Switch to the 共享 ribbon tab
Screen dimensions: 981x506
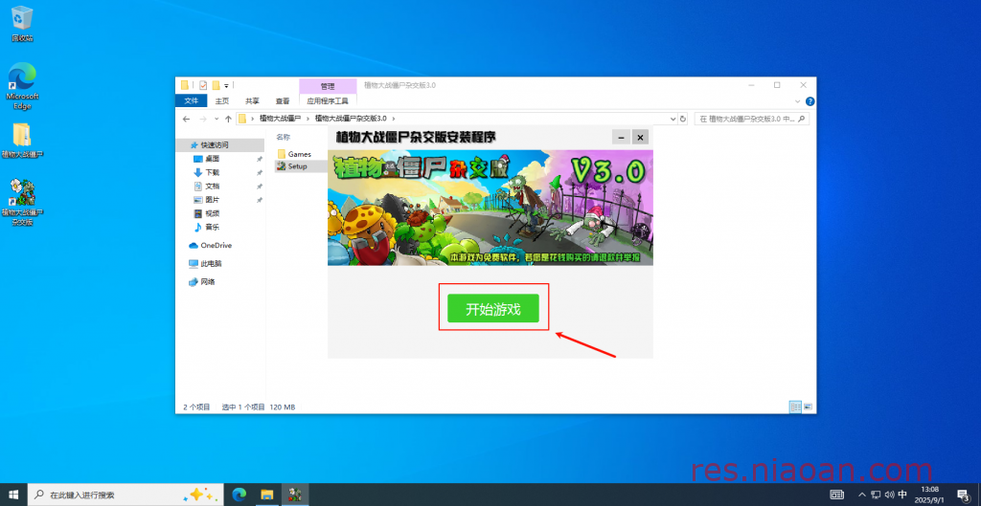pos(252,100)
